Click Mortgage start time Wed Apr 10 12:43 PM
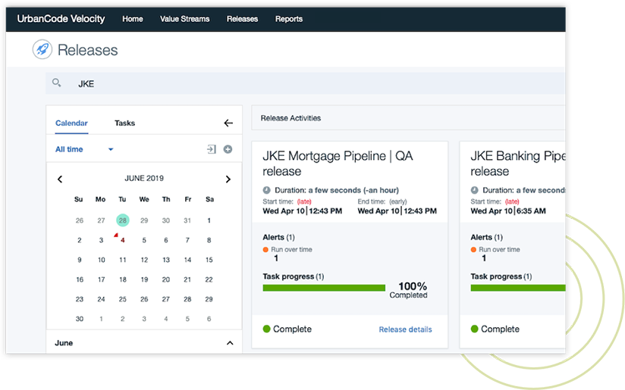Image resolution: width=625 pixels, height=390 pixels. tap(302, 211)
